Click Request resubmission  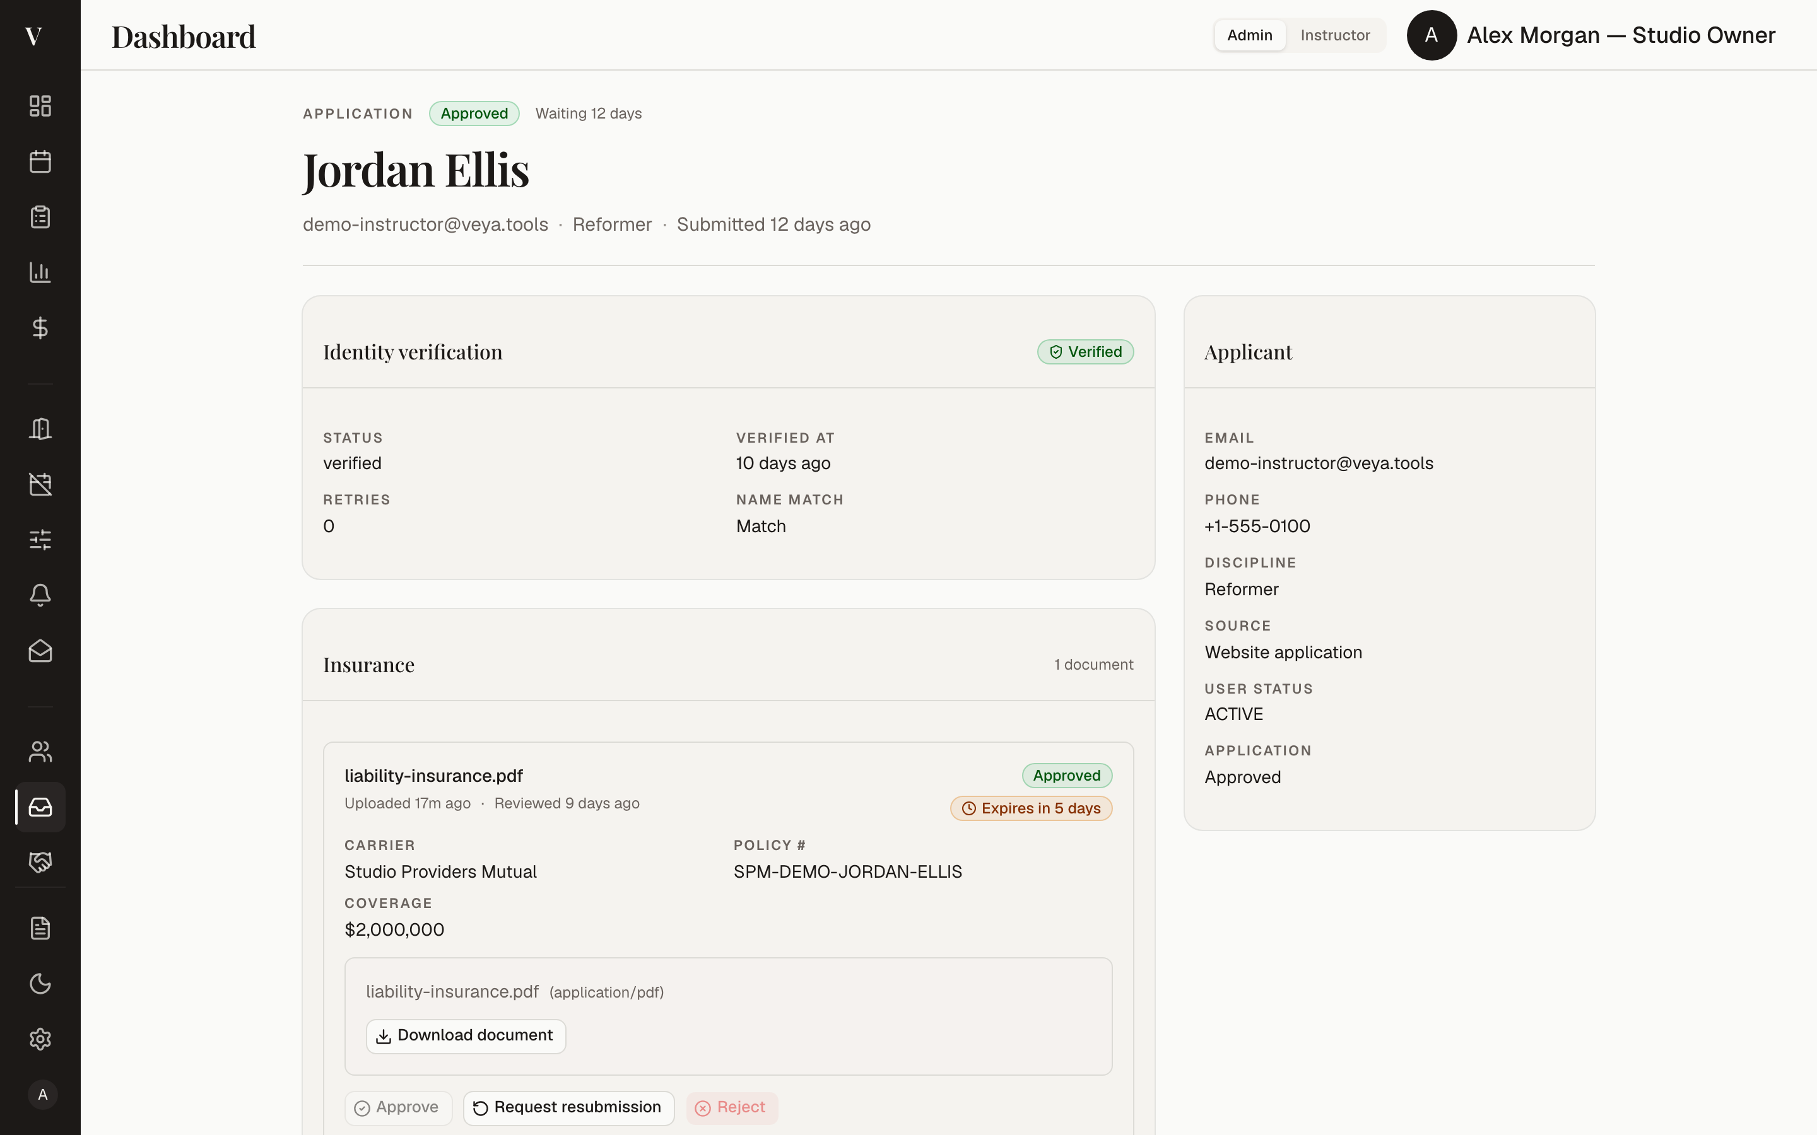tap(568, 1108)
